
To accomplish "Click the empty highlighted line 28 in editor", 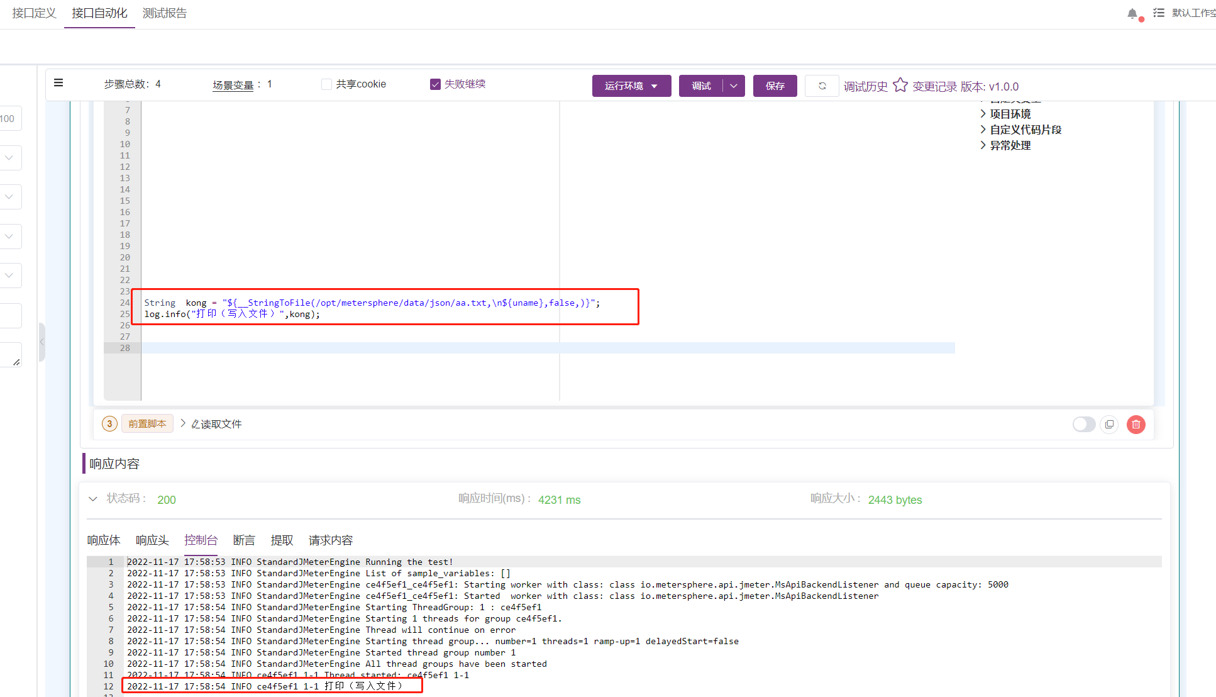I will 548,348.
